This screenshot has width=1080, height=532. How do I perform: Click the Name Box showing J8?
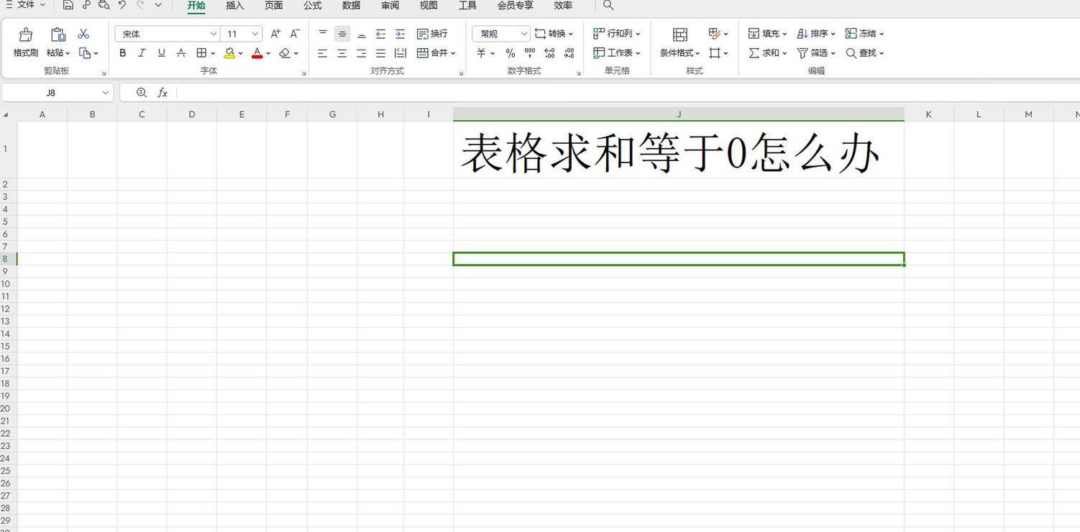(x=58, y=93)
